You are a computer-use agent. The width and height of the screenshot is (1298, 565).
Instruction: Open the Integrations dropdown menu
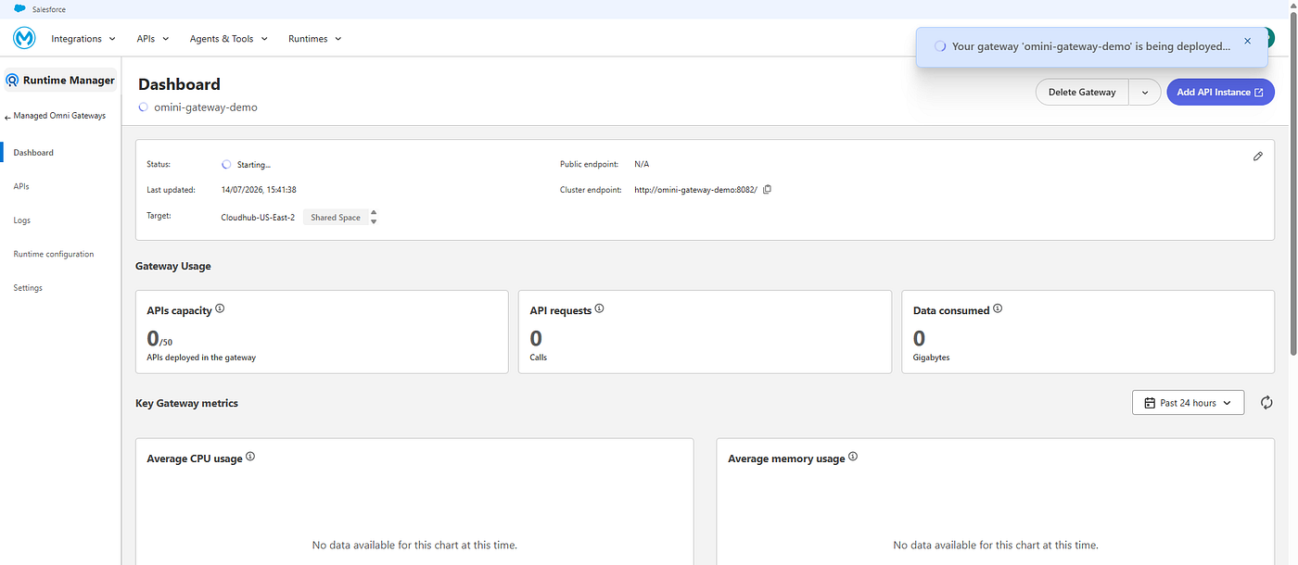(83, 39)
